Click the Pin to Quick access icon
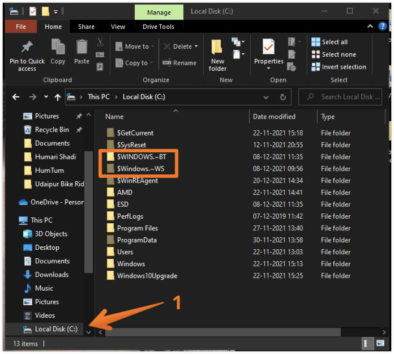Viewport: 394px width, 354px height. point(27,47)
